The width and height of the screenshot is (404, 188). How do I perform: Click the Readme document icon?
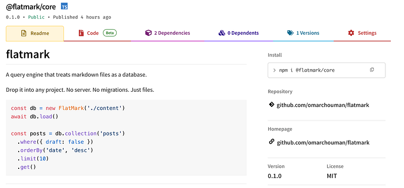pos(24,33)
